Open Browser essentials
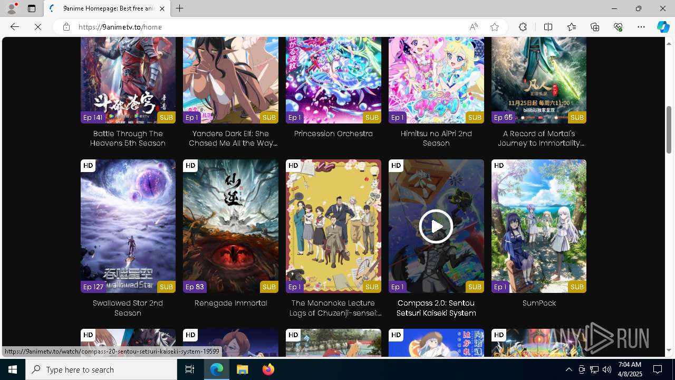Viewport: 675px width, 380px height. tap(618, 27)
